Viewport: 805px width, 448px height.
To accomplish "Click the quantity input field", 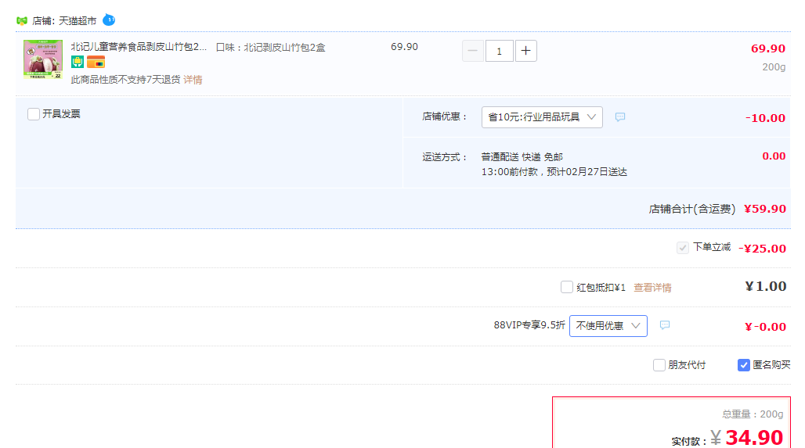I will pyautogui.click(x=499, y=51).
